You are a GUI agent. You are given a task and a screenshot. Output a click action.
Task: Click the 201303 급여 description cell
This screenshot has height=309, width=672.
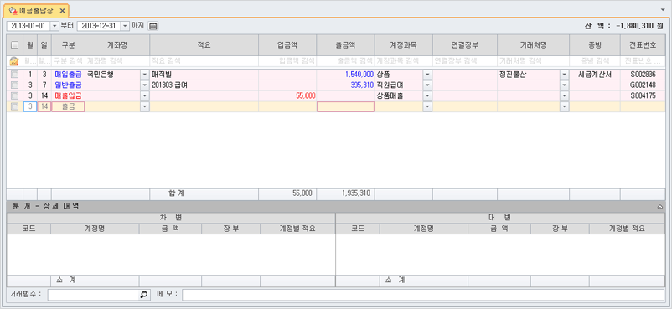204,85
